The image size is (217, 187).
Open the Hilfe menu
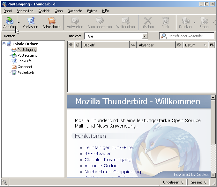[x=105, y=11]
